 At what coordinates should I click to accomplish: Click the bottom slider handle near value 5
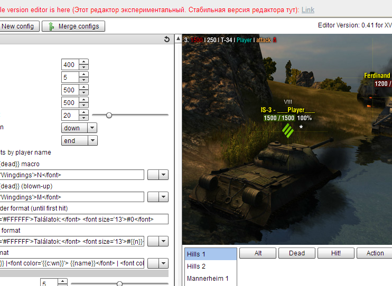[x=120, y=283]
